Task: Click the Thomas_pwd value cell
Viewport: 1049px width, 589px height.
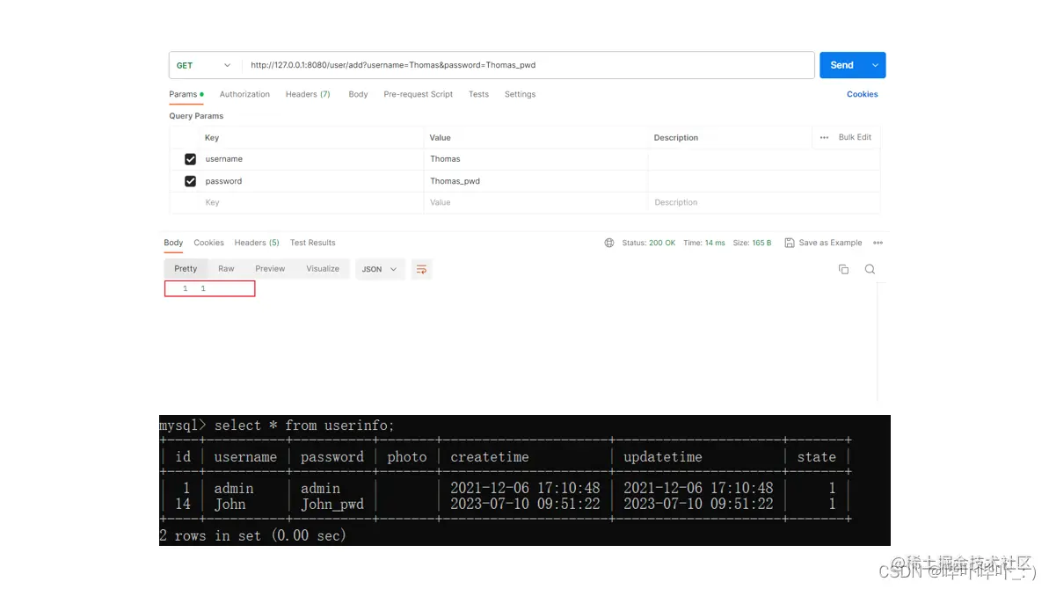Action: 535,181
